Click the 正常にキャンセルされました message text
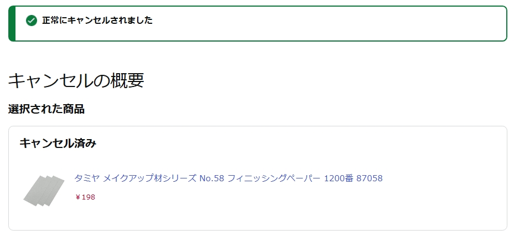 tap(97, 21)
